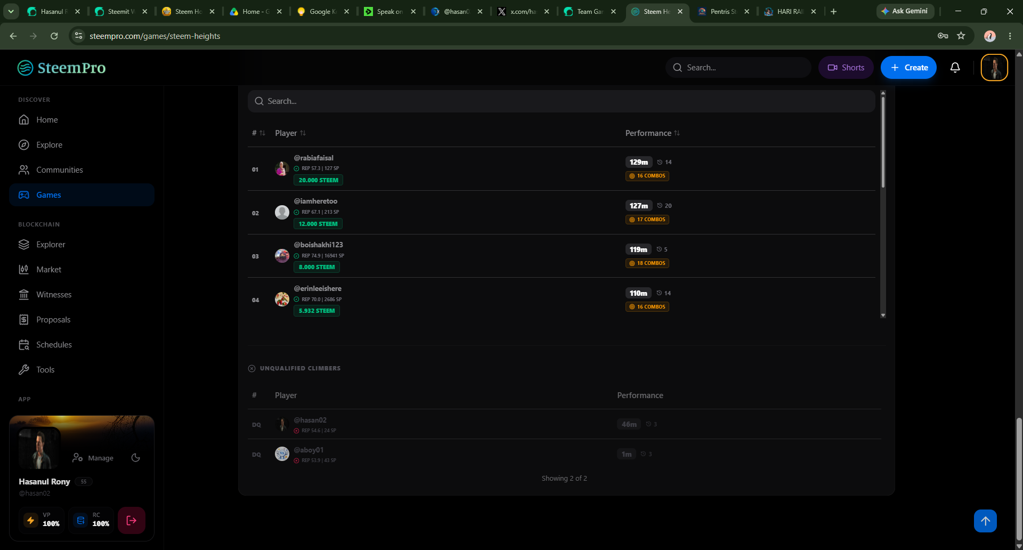Image resolution: width=1023 pixels, height=550 pixels.
Task: Open Home in sidebar
Action: [x=82, y=120]
